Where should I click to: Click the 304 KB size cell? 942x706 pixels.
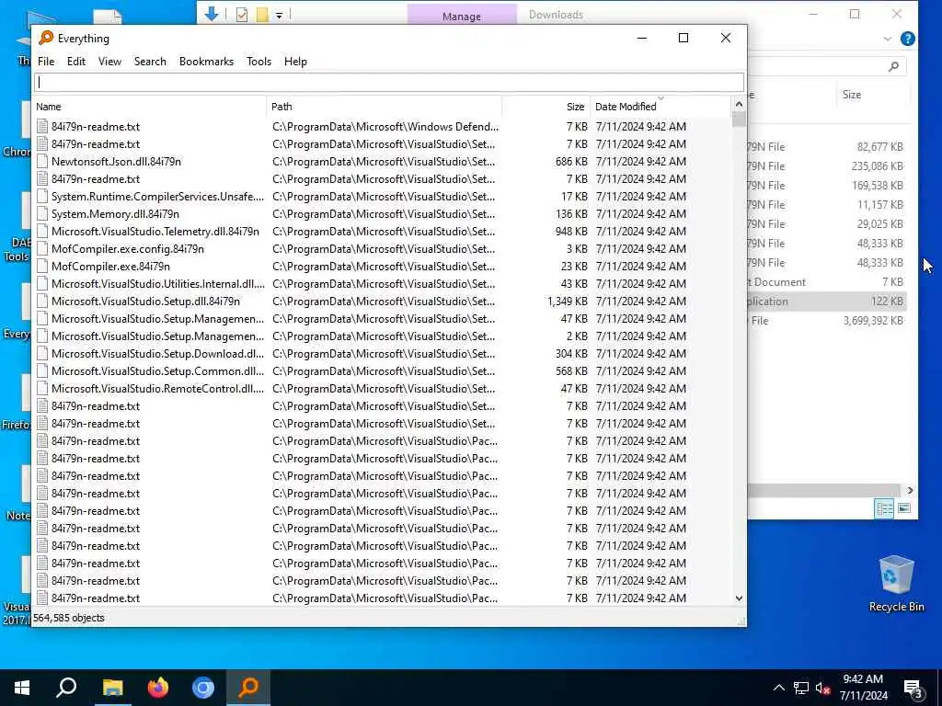(x=571, y=354)
